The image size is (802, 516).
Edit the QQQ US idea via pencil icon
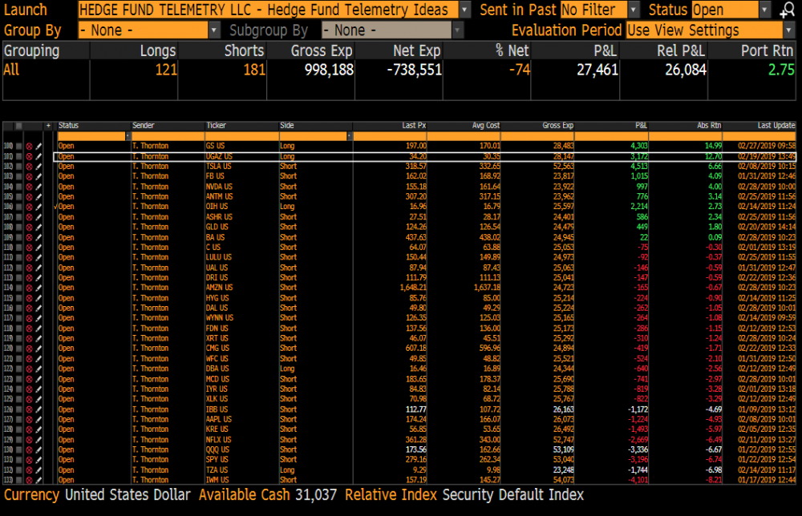click(x=38, y=450)
